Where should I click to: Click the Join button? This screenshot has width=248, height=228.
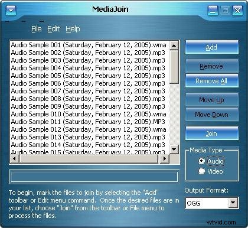coord(212,133)
